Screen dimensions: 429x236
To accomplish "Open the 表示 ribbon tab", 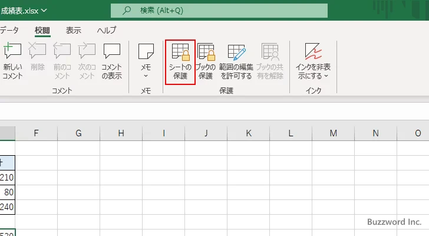I will [73, 30].
